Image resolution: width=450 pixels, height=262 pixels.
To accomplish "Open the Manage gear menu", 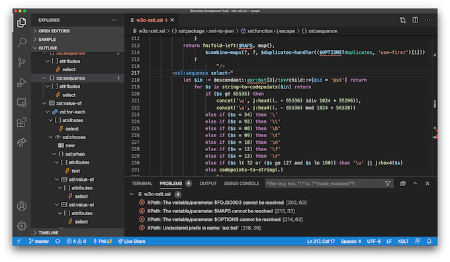I will 22,226.
